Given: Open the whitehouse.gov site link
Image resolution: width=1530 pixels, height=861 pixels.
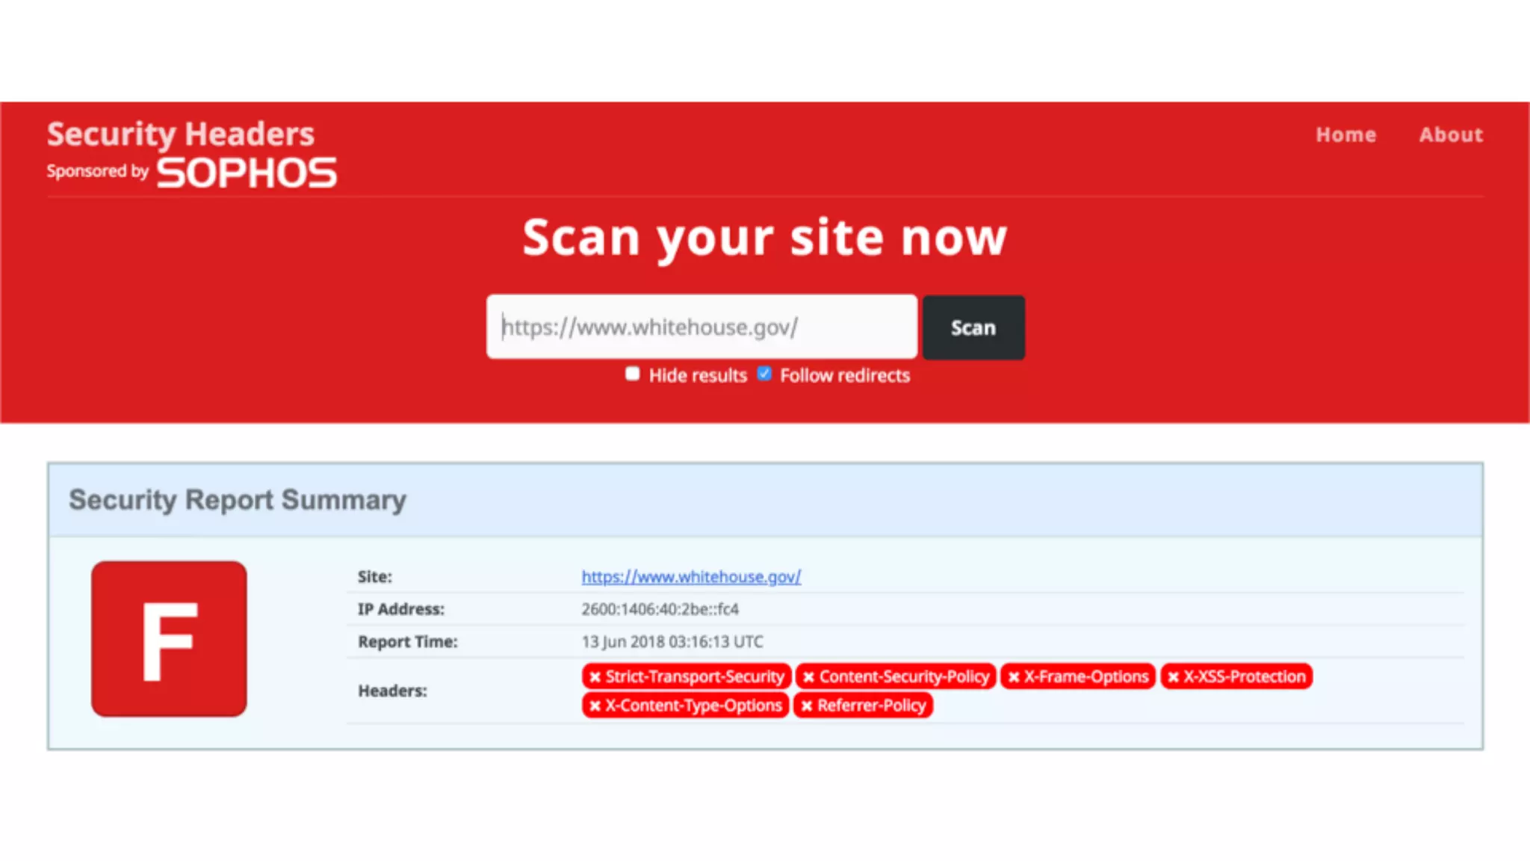Looking at the screenshot, I should pyautogui.click(x=691, y=576).
